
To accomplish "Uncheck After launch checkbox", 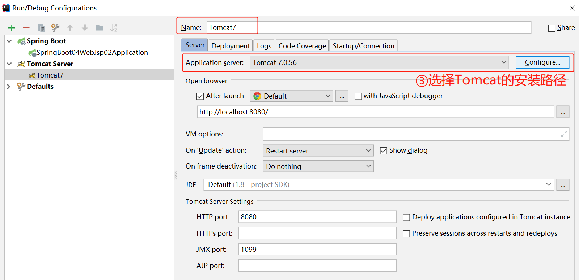I will (x=200, y=96).
